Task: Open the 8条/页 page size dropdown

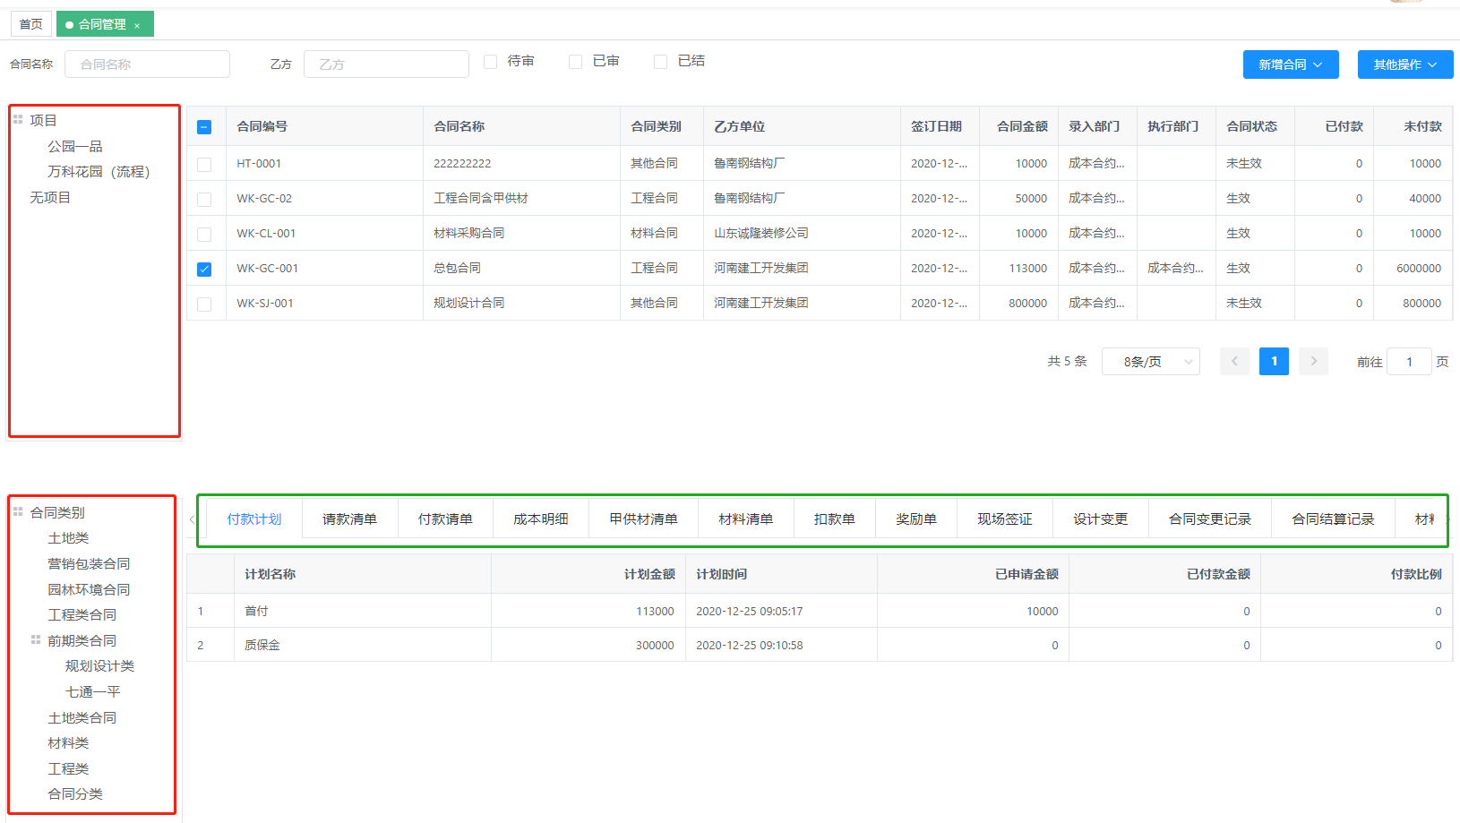Action: [1151, 361]
